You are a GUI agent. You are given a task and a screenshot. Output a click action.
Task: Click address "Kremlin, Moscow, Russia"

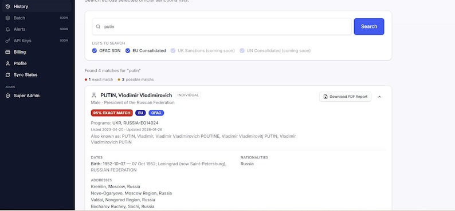(116, 186)
